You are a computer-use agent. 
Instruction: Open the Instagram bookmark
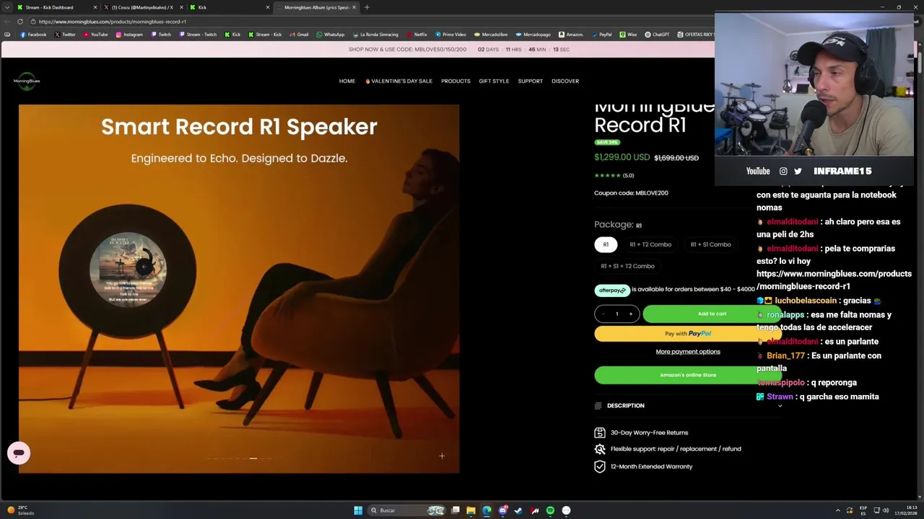[x=129, y=35]
